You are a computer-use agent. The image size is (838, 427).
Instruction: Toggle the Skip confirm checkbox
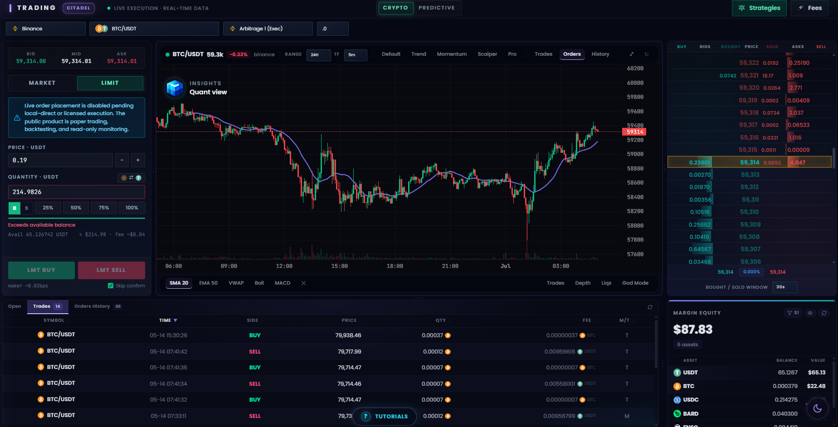click(x=111, y=286)
